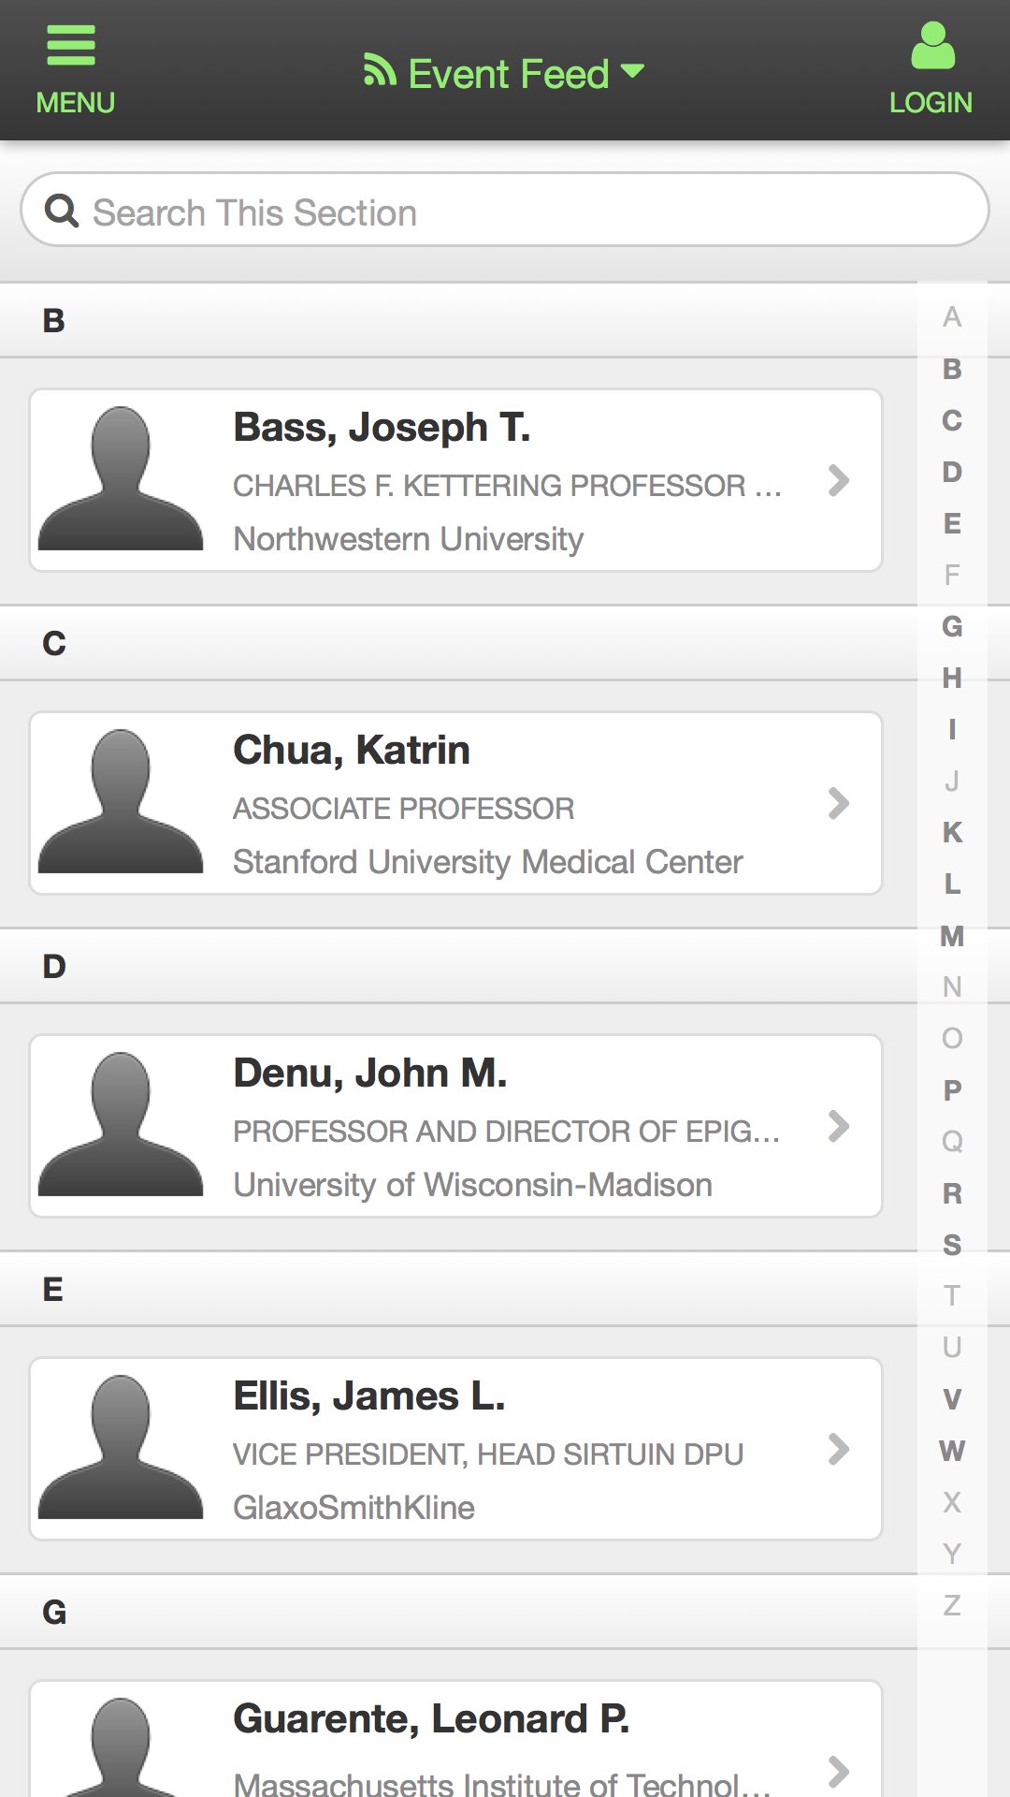Click Joseph T. Bass avatar silhouette
This screenshot has height=1797, width=1010.
pos(121,478)
